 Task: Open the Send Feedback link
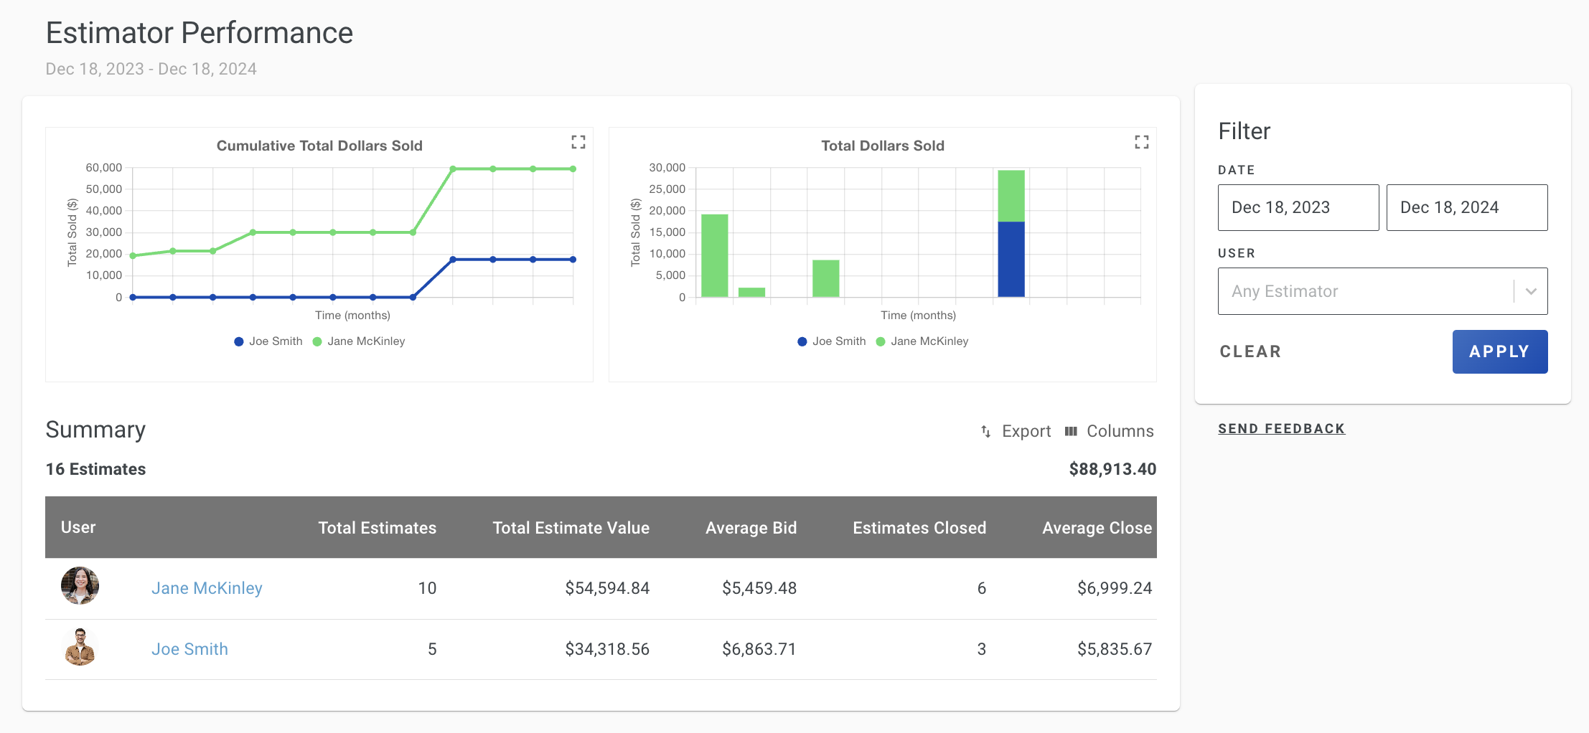pyautogui.click(x=1281, y=428)
